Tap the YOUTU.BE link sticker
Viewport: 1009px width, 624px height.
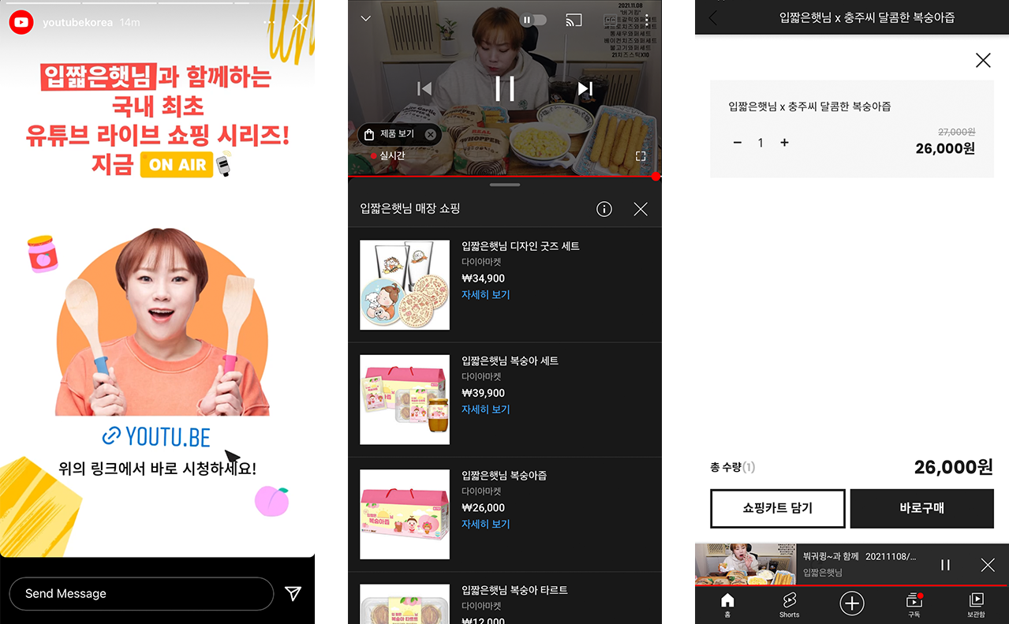click(157, 435)
